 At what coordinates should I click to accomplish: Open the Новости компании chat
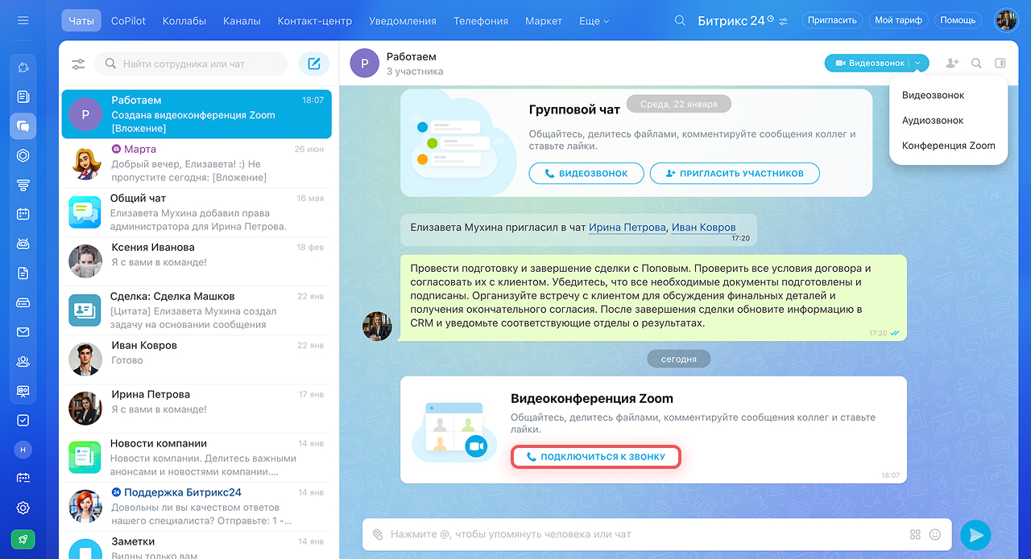pos(196,458)
